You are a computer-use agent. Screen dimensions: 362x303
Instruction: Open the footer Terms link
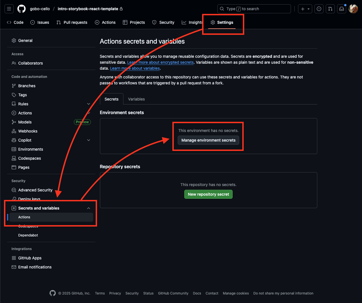100,293
